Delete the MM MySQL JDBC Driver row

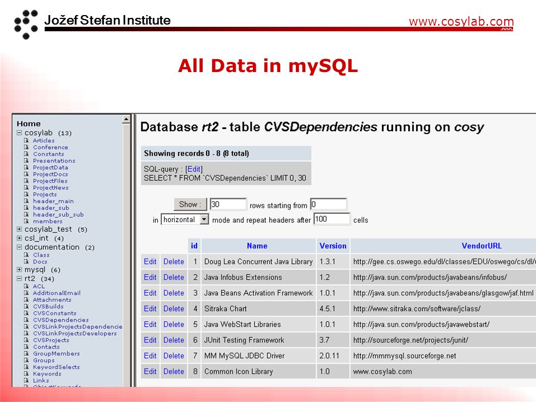(x=174, y=356)
